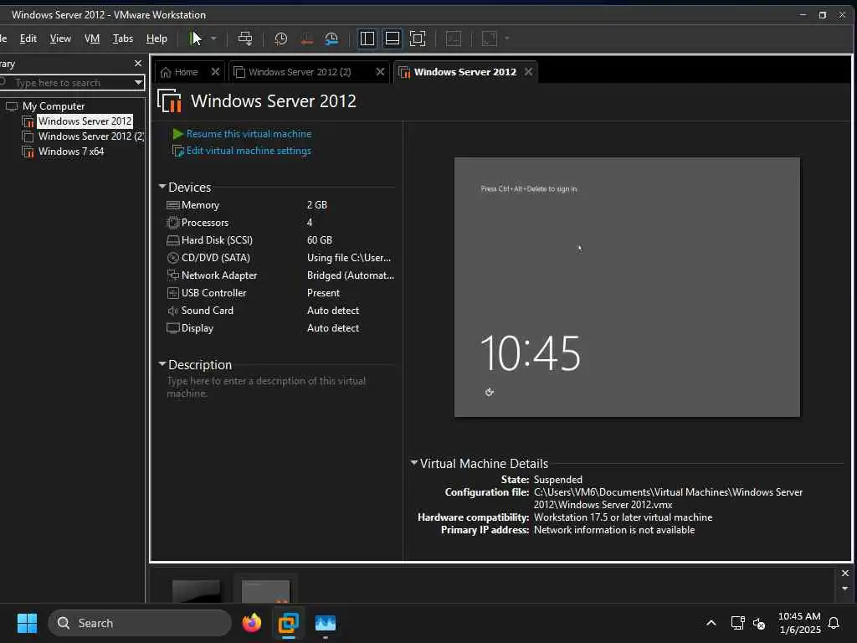Click the Memory device entry

pos(200,205)
